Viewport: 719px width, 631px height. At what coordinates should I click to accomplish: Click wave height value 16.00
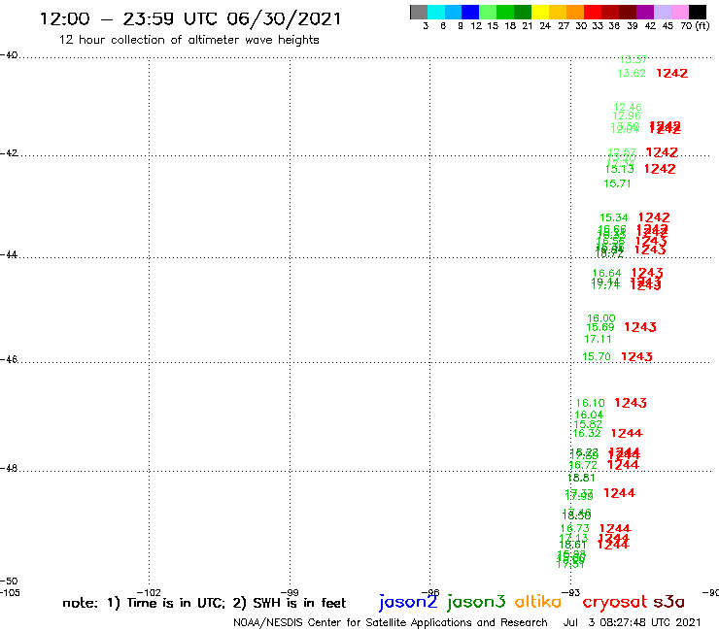tap(601, 318)
